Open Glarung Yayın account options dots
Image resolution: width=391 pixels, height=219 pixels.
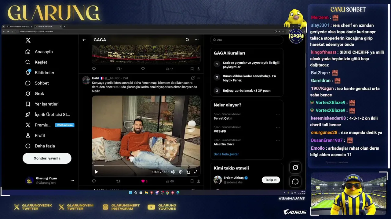pyautogui.click(x=72, y=180)
